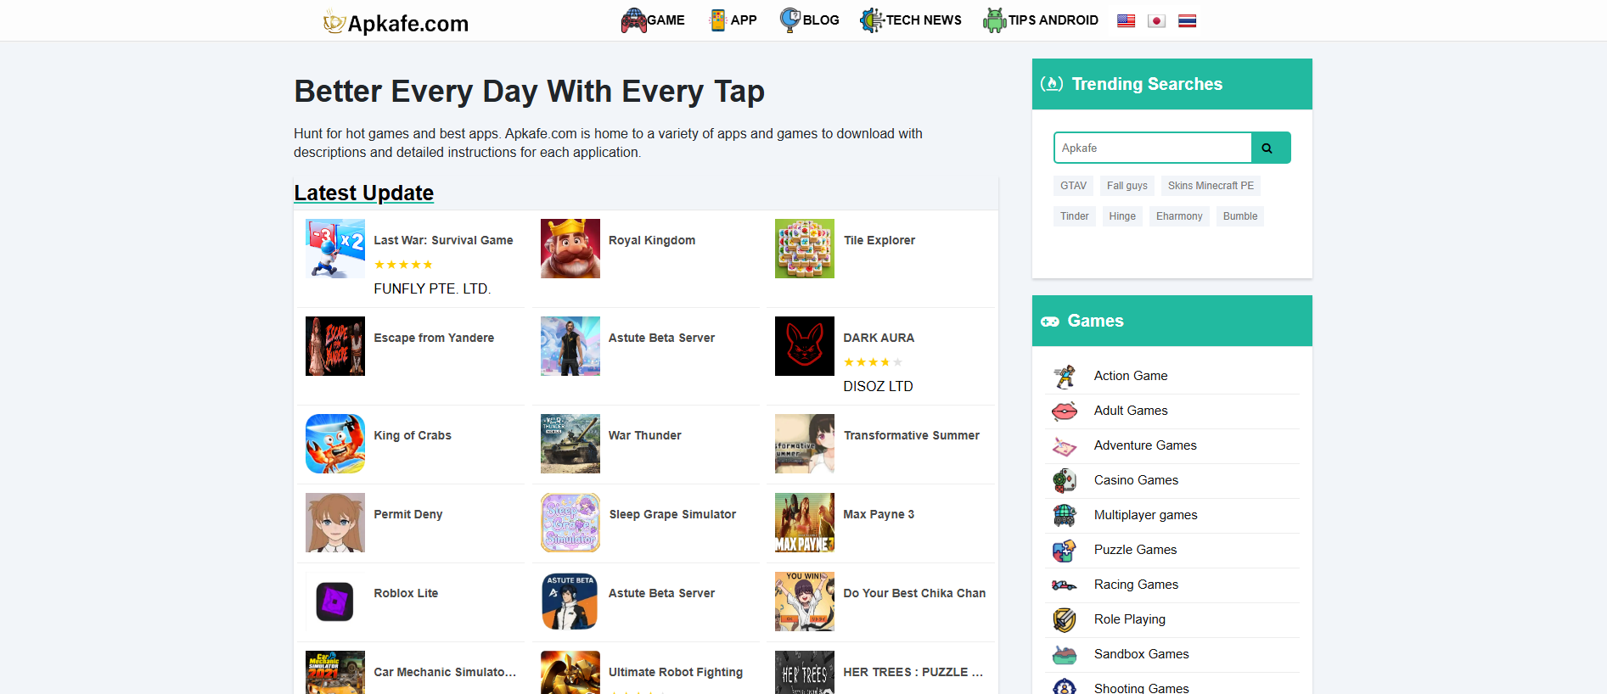Open the APP menu
This screenshot has width=1607, height=694.
733,20
